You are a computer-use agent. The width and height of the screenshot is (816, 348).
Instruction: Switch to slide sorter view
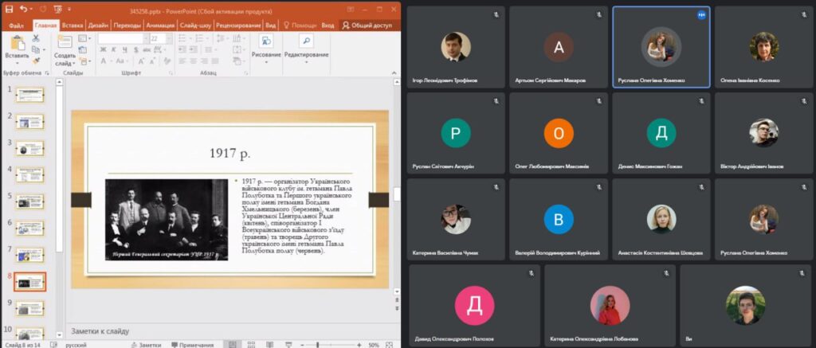point(249,345)
